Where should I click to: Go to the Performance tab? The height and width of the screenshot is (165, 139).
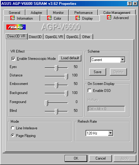click(x=83, y=12)
